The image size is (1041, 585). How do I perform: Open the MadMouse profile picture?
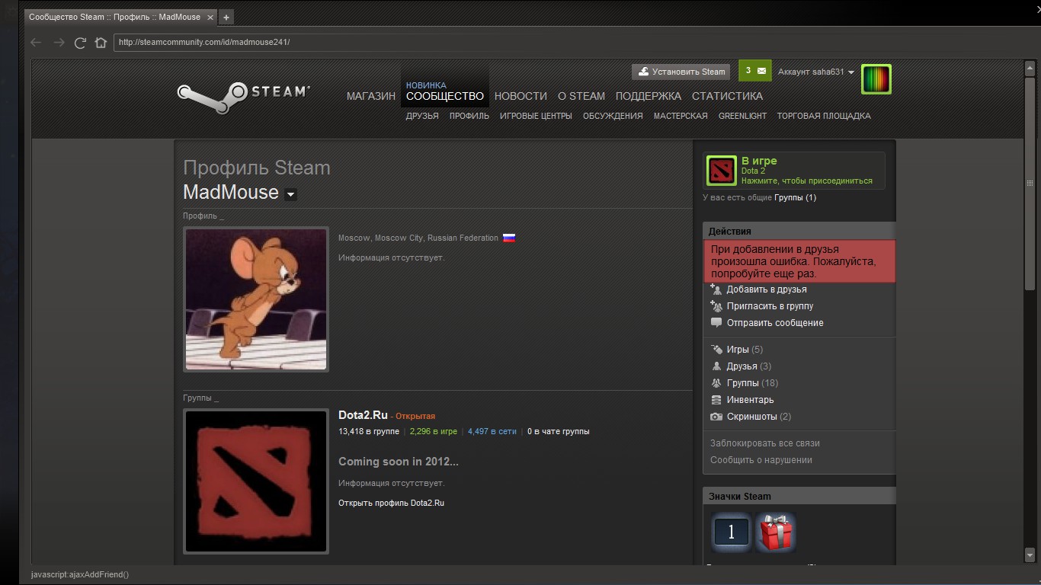pos(256,299)
